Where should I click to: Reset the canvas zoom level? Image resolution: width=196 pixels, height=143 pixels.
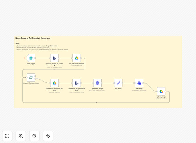click(x=48, y=136)
